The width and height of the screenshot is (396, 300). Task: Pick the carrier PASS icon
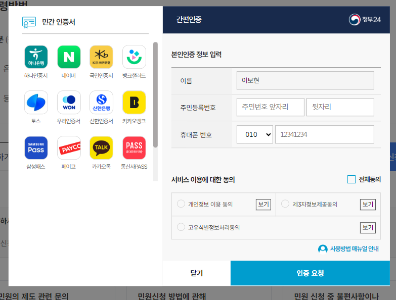pyautogui.click(x=134, y=148)
